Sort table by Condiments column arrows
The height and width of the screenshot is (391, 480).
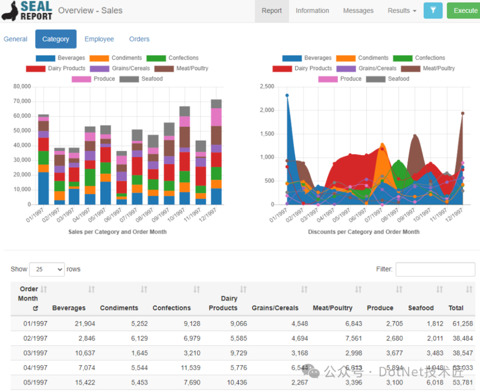(x=144, y=290)
